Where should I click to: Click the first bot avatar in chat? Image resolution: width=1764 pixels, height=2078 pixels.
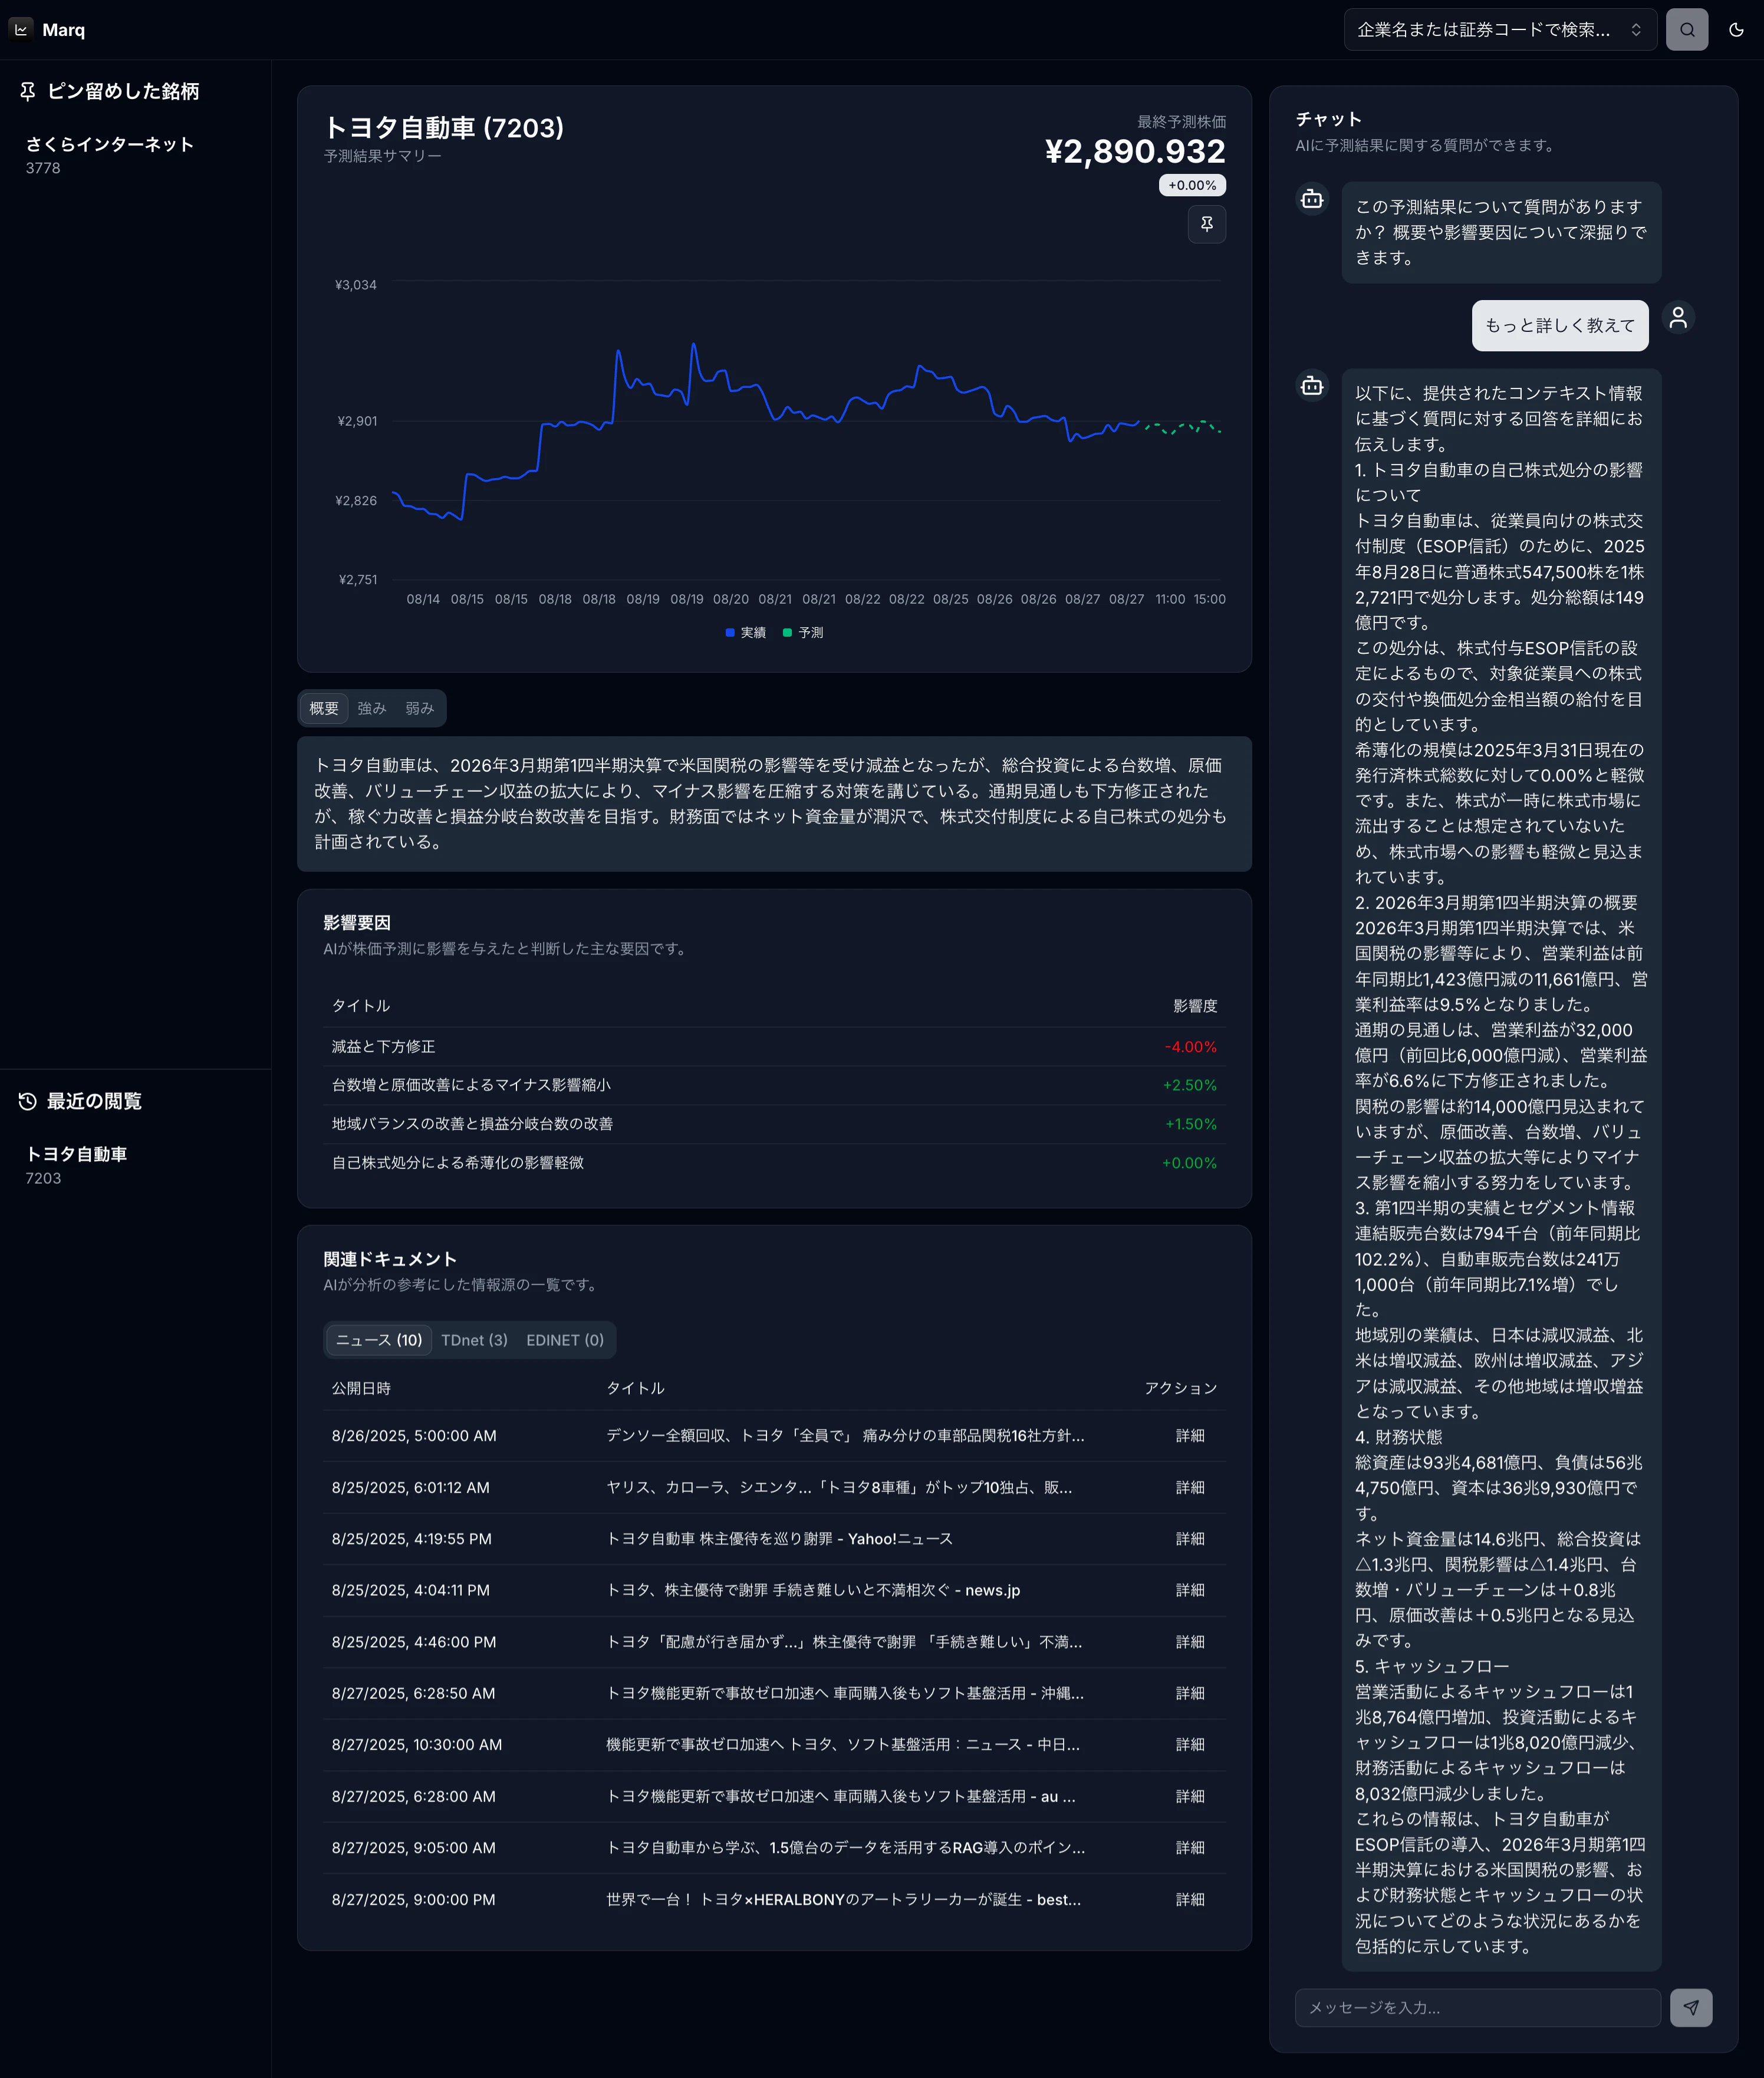point(1312,199)
